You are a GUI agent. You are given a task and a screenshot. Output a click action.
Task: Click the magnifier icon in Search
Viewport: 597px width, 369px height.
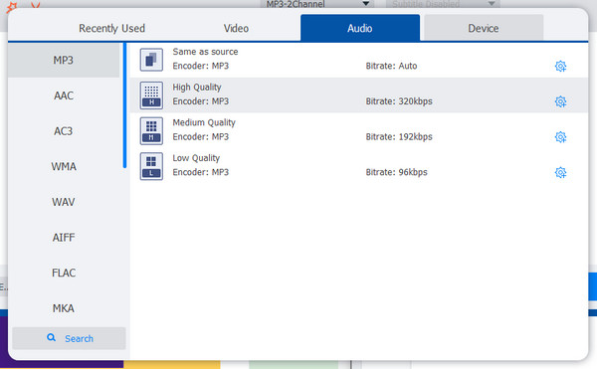point(51,337)
